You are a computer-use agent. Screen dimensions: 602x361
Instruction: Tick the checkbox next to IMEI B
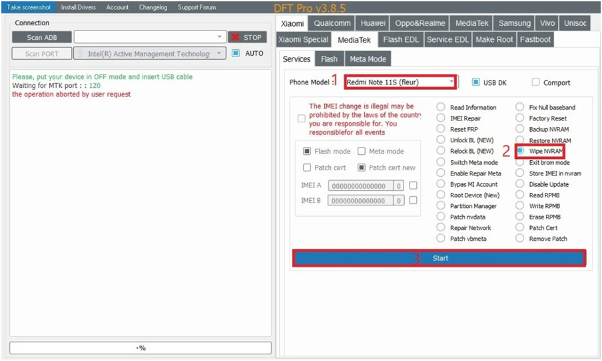[x=413, y=200]
